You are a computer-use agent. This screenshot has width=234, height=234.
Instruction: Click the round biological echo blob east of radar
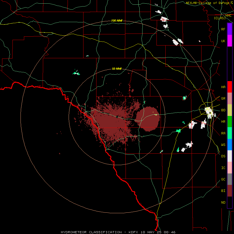click(147, 119)
